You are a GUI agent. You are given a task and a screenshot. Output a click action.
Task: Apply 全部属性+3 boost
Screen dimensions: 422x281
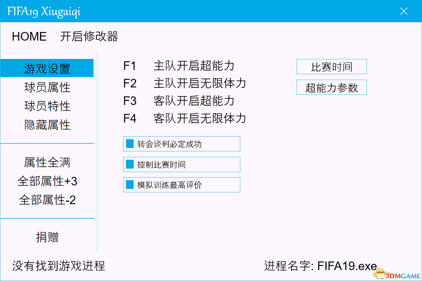point(47,181)
